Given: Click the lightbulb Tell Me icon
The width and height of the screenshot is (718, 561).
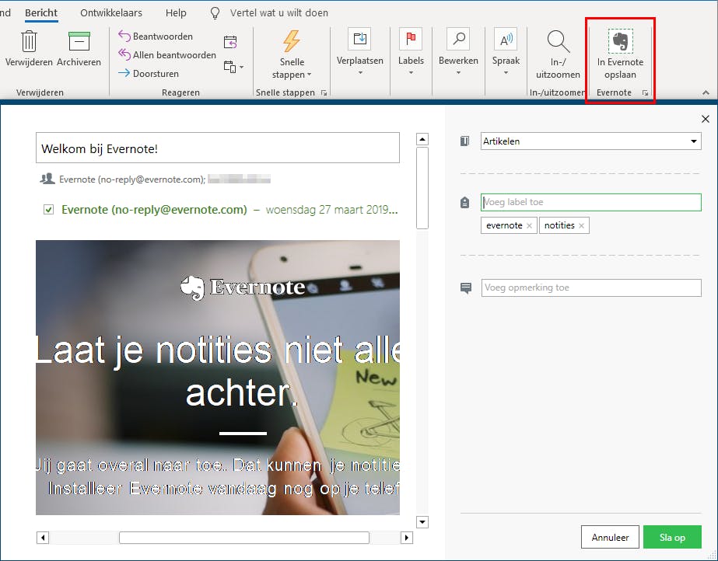Looking at the screenshot, I should tap(215, 12).
